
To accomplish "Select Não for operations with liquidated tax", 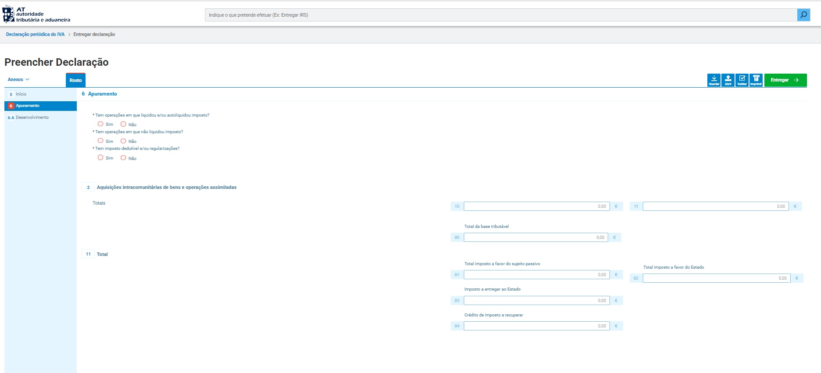I will pyautogui.click(x=123, y=124).
